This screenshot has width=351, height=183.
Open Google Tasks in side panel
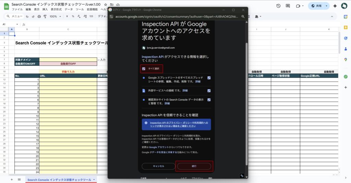click(x=346, y=38)
